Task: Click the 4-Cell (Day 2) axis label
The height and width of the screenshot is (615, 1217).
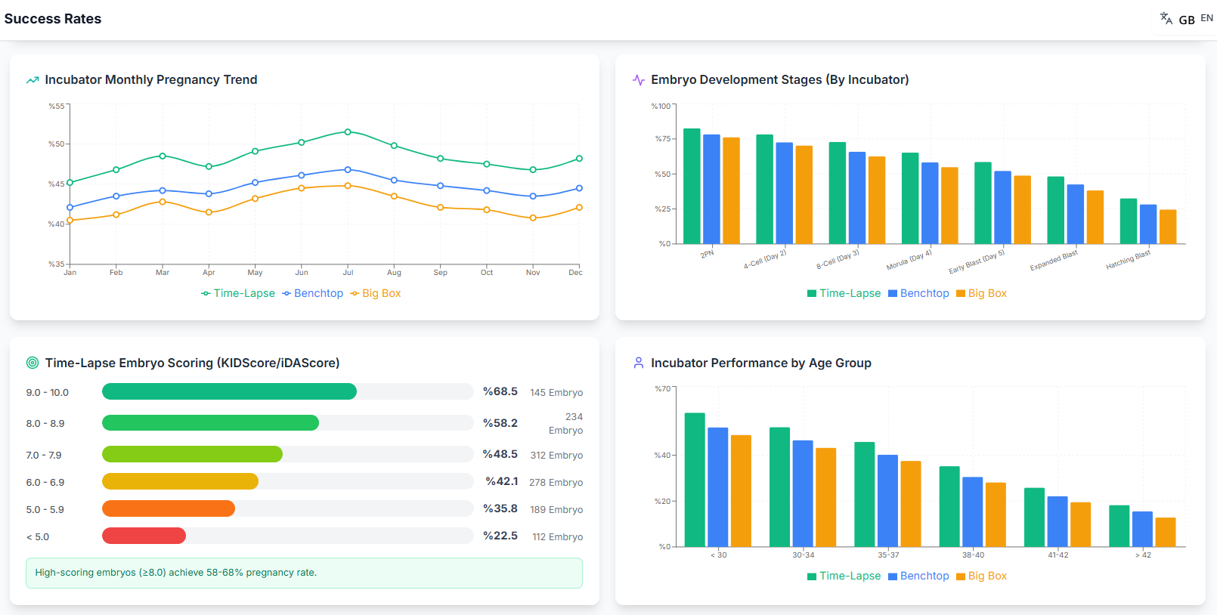Action: pyautogui.click(x=765, y=259)
